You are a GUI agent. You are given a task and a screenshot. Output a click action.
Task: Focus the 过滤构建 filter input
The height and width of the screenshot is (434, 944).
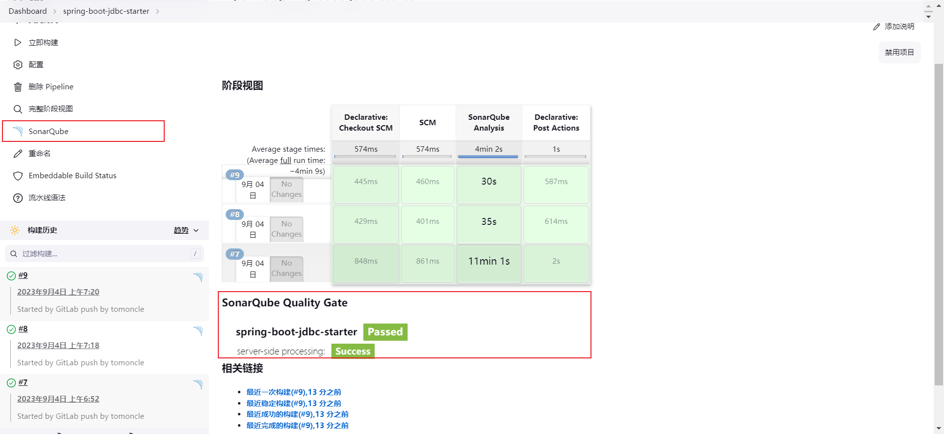click(104, 254)
